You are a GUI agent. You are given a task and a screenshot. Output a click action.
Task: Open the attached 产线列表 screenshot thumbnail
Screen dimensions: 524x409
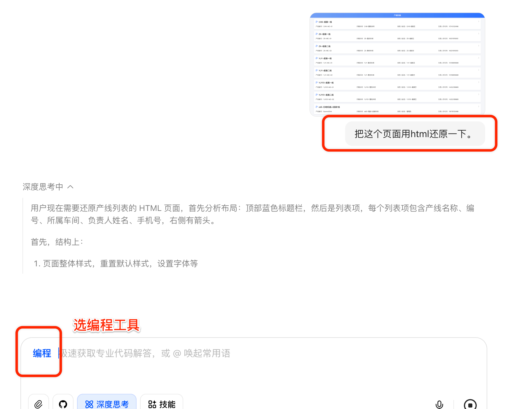click(x=397, y=64)
